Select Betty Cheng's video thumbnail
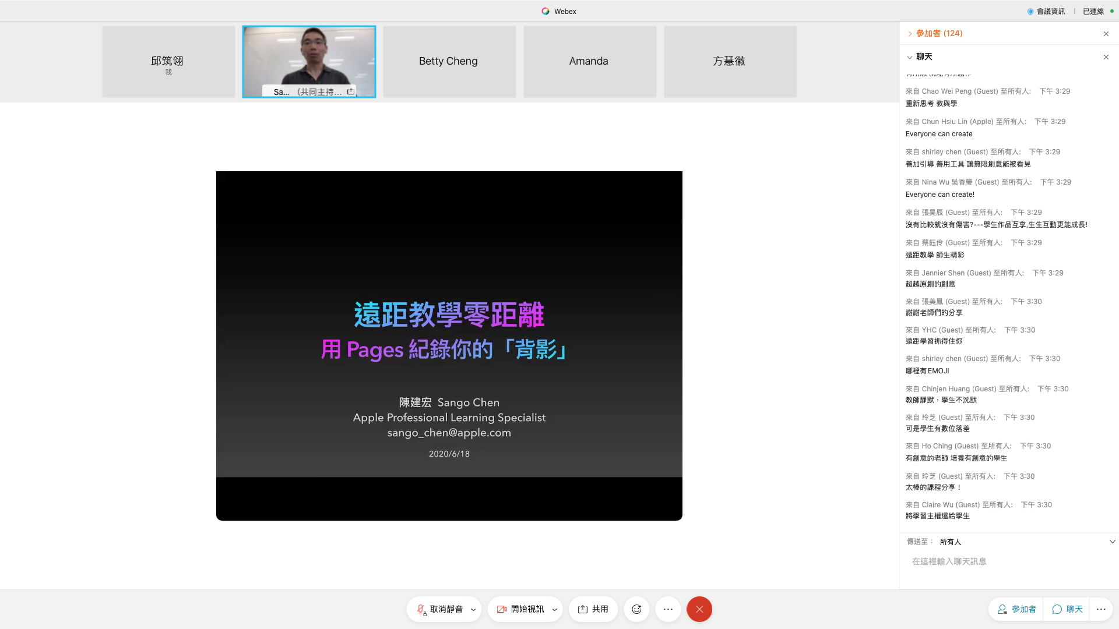 click(x=449, y=61)
